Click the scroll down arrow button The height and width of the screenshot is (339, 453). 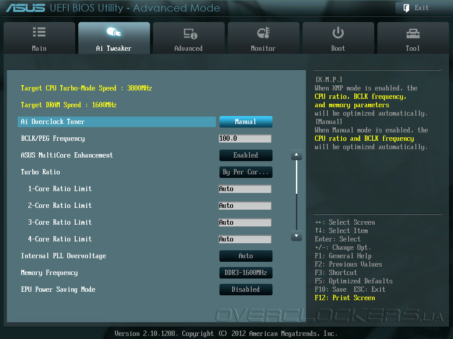[296, 236]
